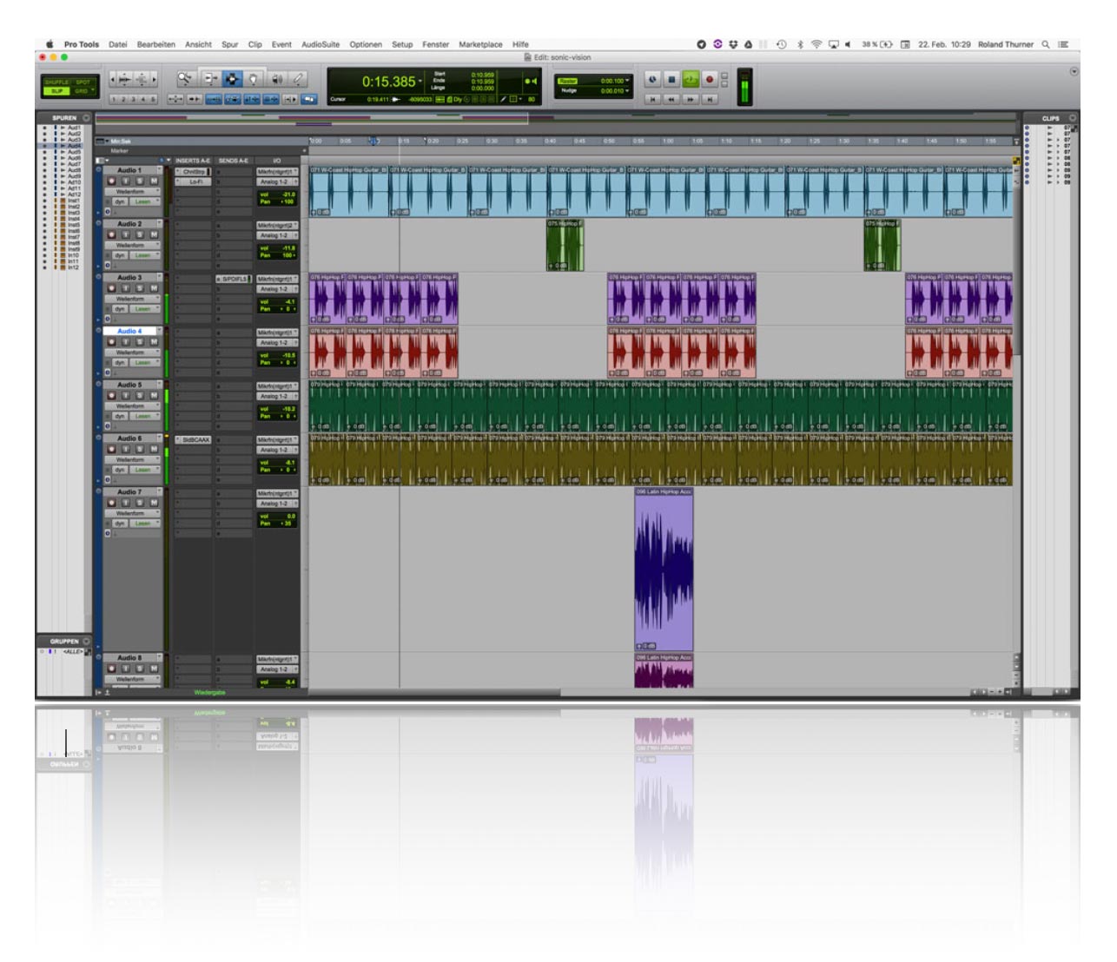1117x962 pixels.
Task: Click the transport Stop button
Action: [671, 79]
